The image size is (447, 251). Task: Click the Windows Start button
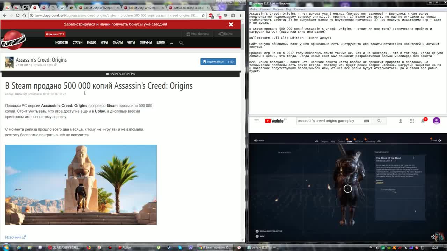[6, 248]
